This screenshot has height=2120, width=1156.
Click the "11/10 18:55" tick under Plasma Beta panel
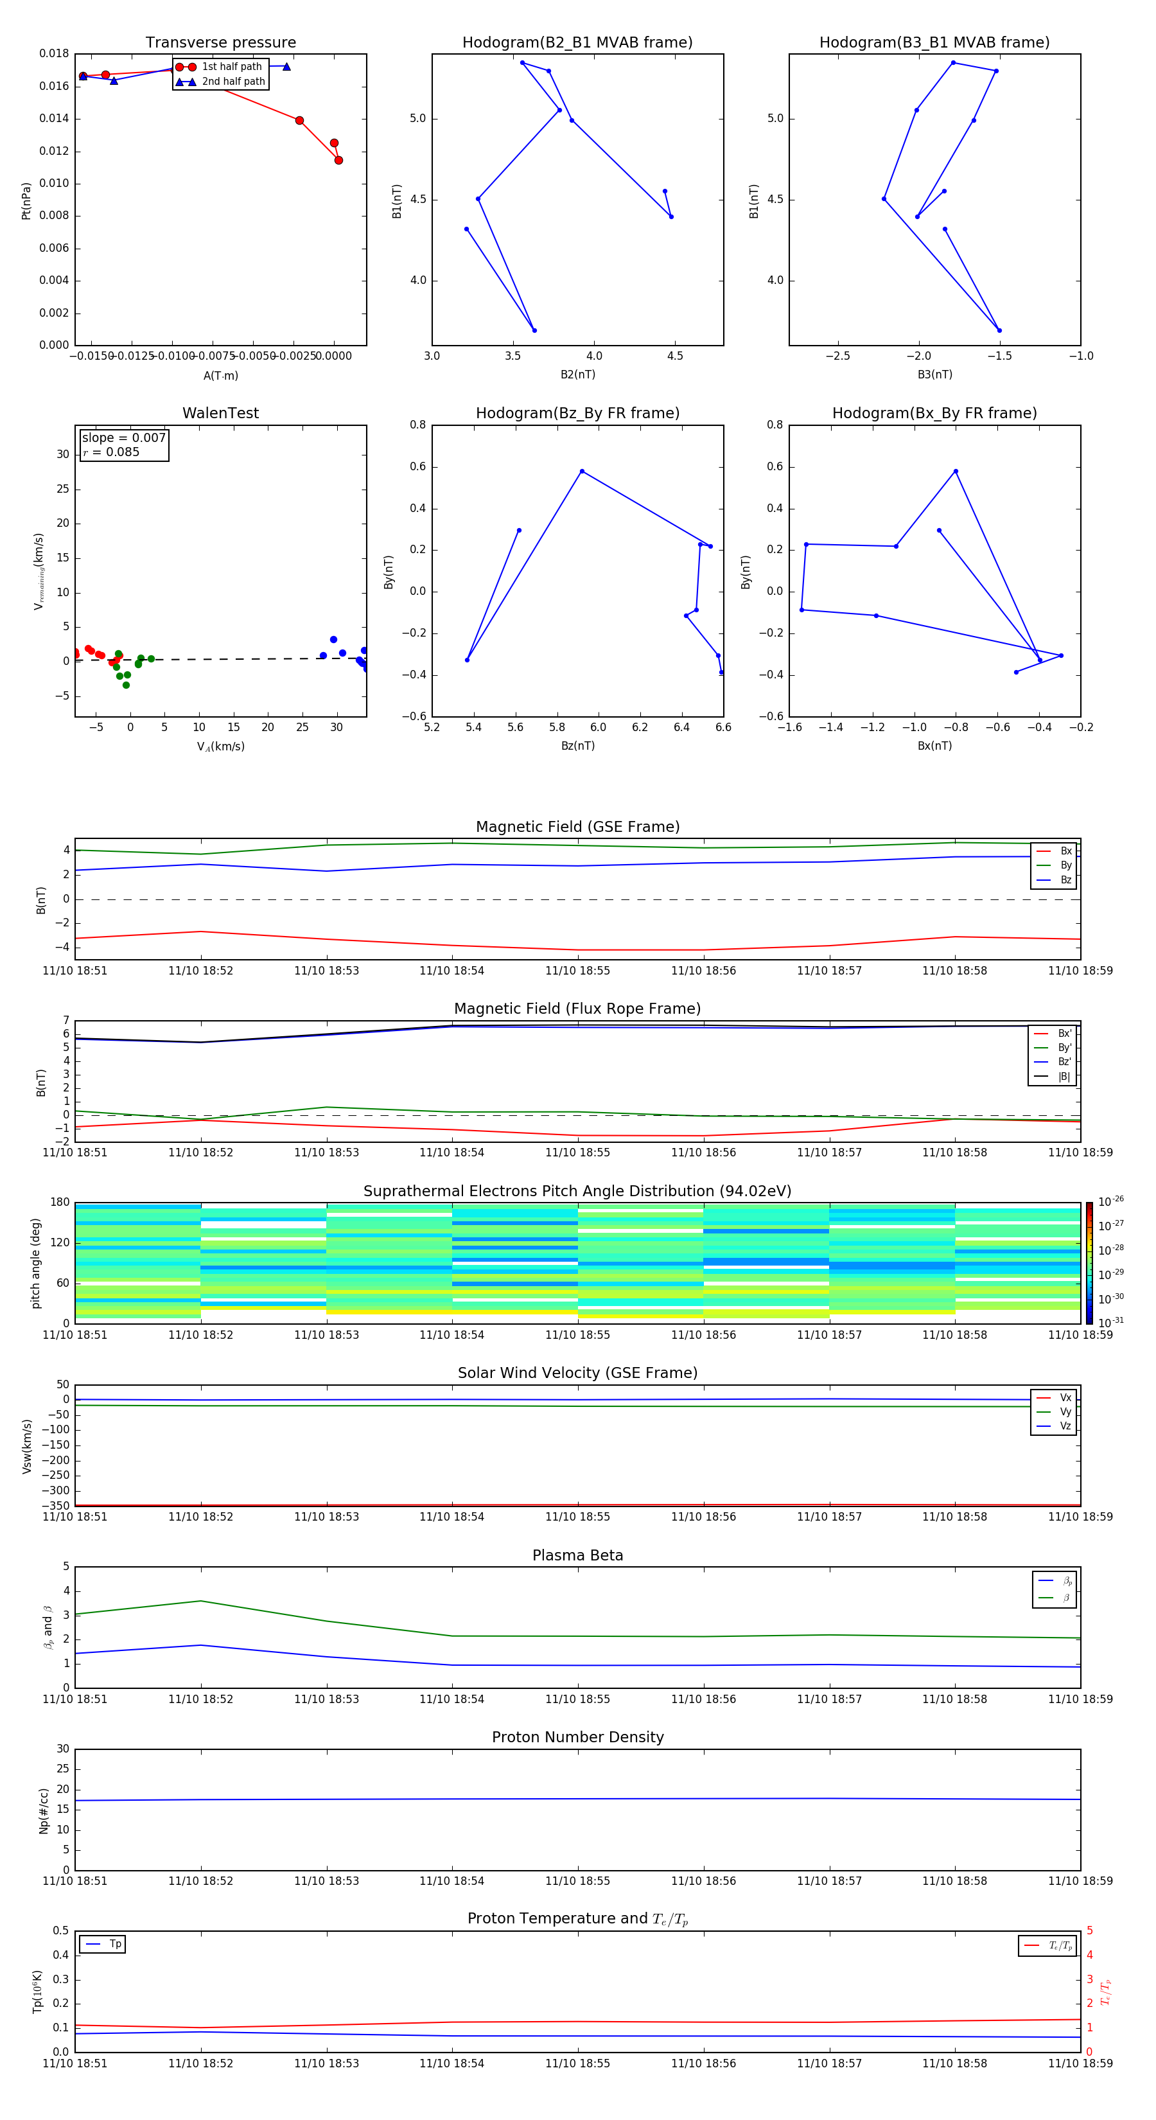[577, 1699]
